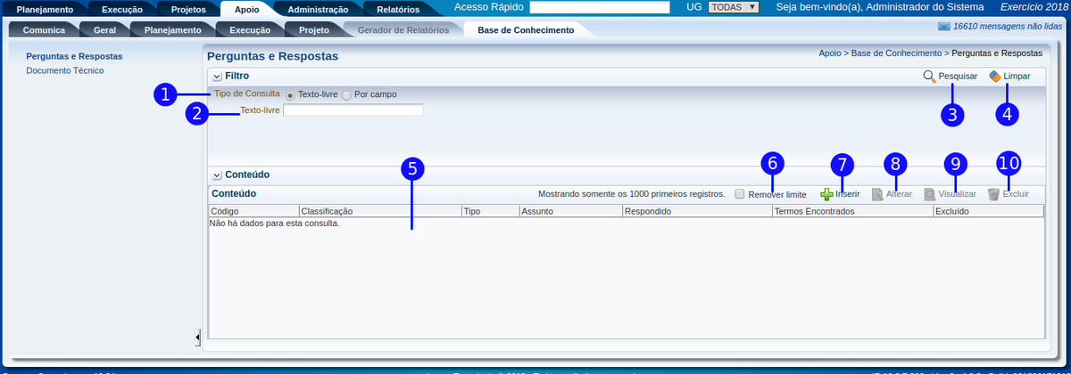
Task: Click into the Texto-livre search field
Action: click(353, 110)
